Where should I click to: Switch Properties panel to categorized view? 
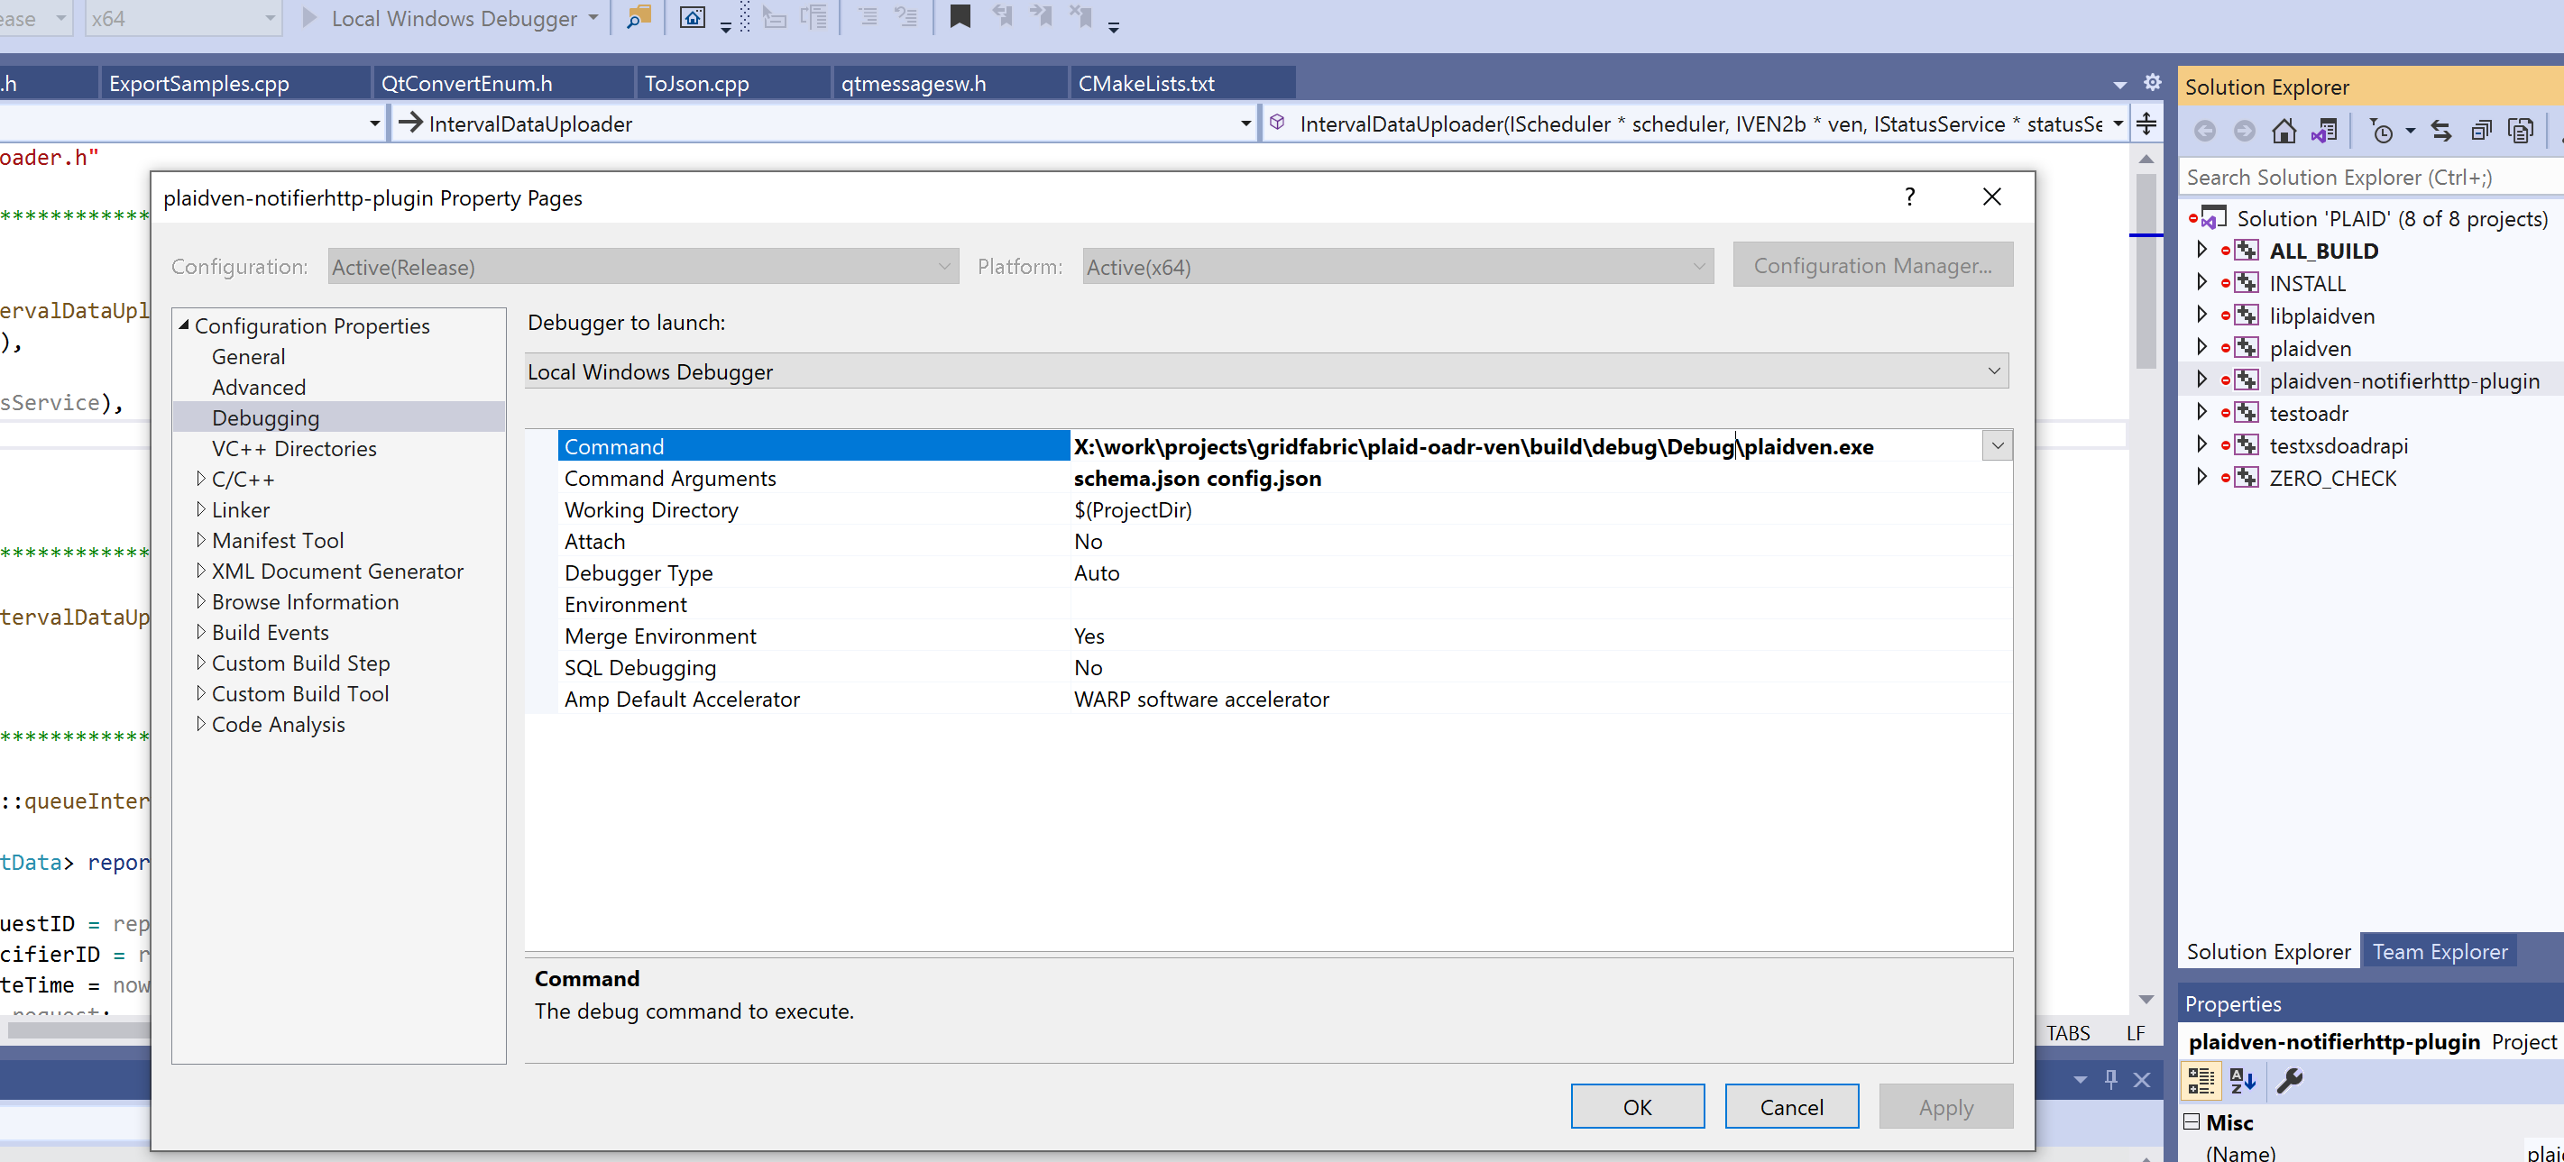coord(2201,1079)
